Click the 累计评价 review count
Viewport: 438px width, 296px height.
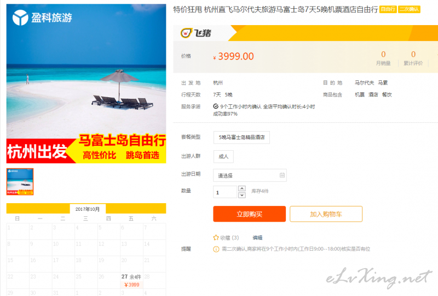[x=413, y=58]
